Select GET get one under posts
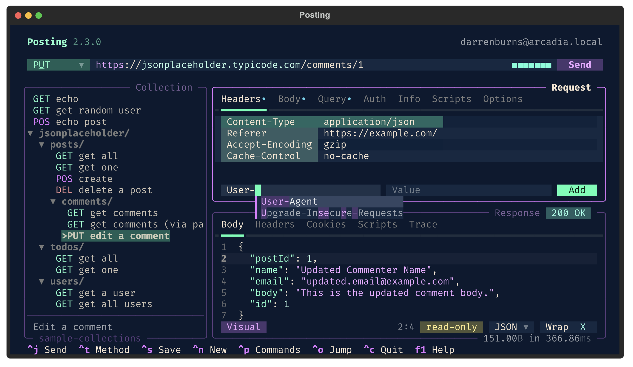Image resolution: width=633 pixels, height=367 pixels. coord(87,167)
